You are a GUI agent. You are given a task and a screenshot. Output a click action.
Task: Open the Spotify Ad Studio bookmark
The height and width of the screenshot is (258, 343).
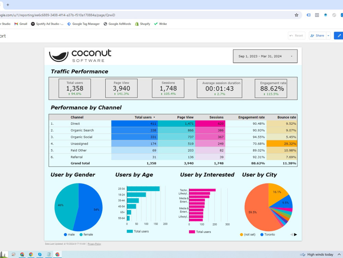[47, 24]
